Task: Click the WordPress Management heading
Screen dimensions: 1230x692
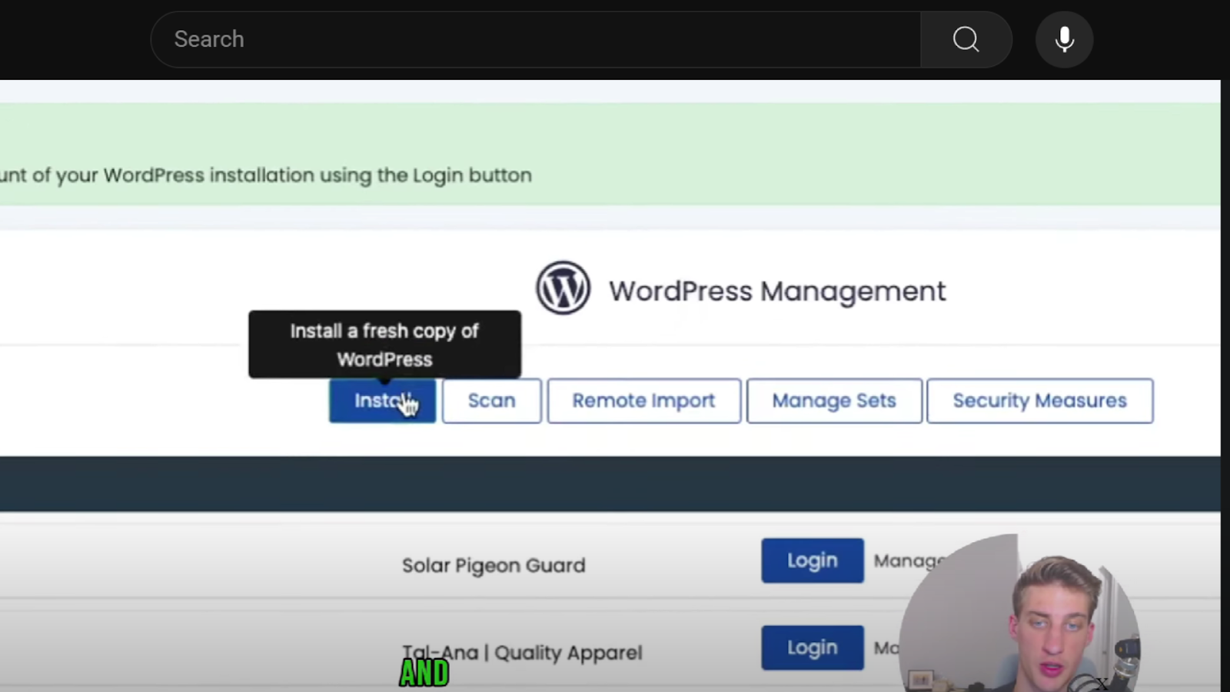Action: pos(777,291)
